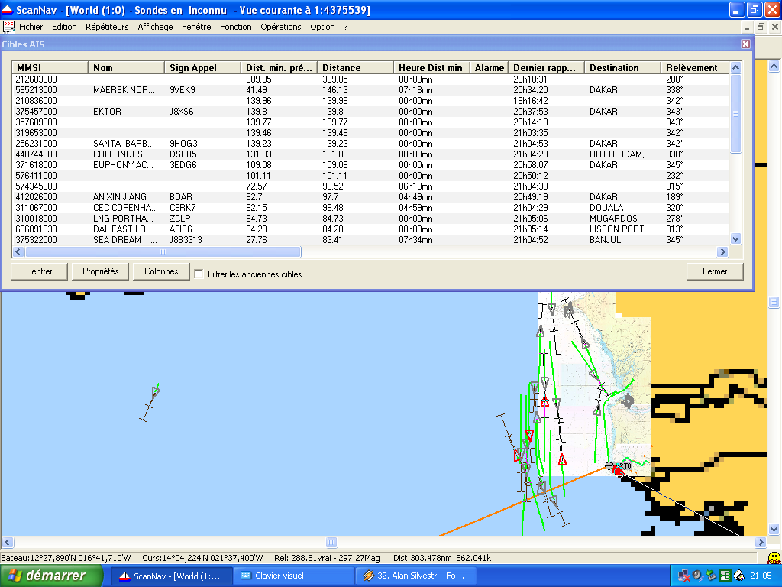Sort by Sign Appel column header

coord(202,67)
